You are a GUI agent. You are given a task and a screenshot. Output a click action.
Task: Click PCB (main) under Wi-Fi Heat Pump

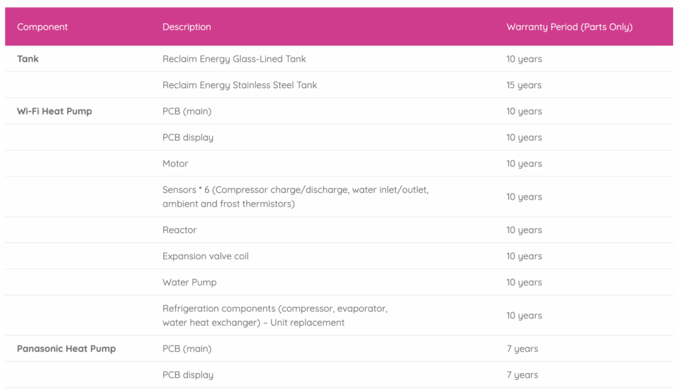pyautogui.click(x=186, y=111)
